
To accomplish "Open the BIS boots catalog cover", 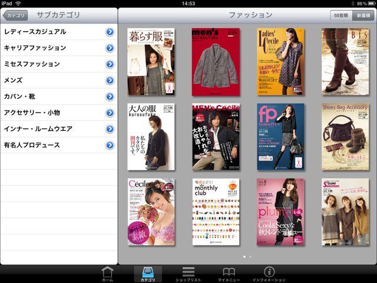I will (345, 61).
